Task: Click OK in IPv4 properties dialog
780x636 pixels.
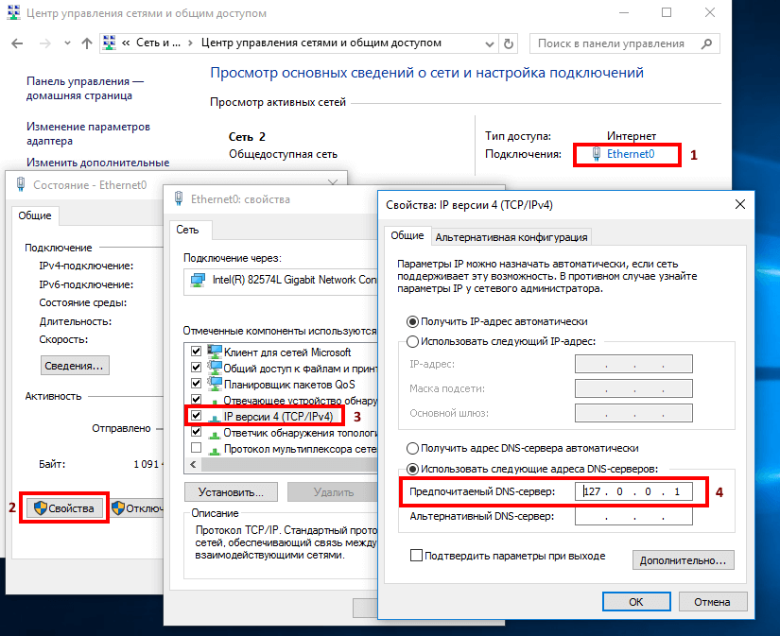Action: (x=636, y=602)
